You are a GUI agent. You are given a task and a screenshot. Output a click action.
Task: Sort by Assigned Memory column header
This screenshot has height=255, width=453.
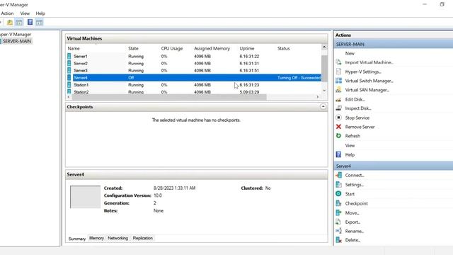212,48
